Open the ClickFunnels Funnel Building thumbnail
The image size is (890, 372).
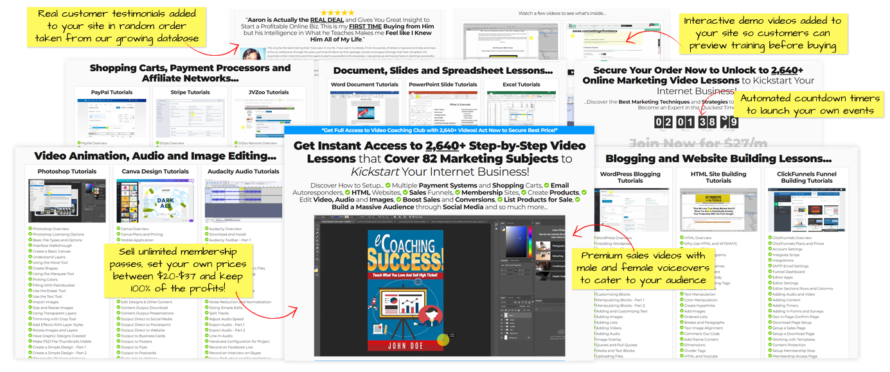point(806,209)
